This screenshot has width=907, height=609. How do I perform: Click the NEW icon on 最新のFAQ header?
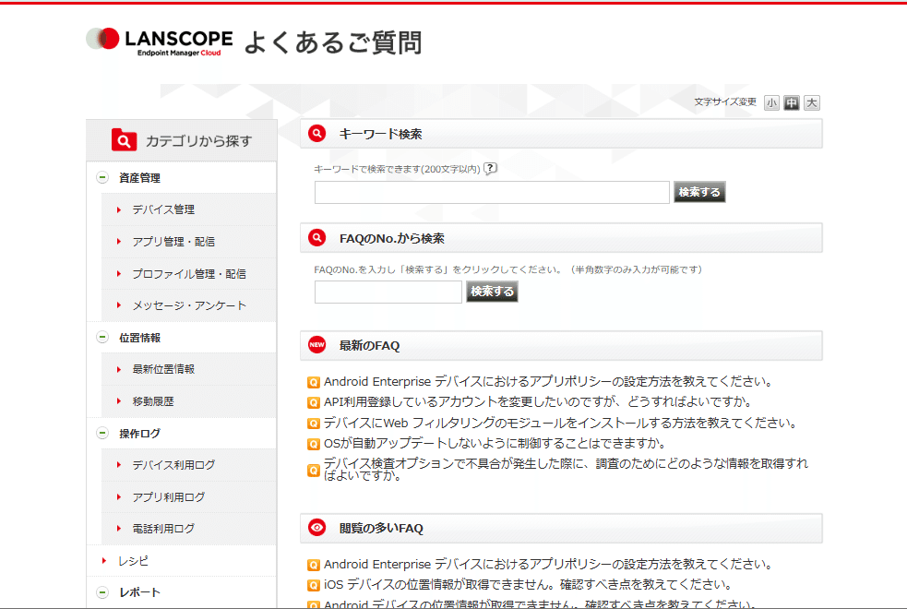(318, 345)
